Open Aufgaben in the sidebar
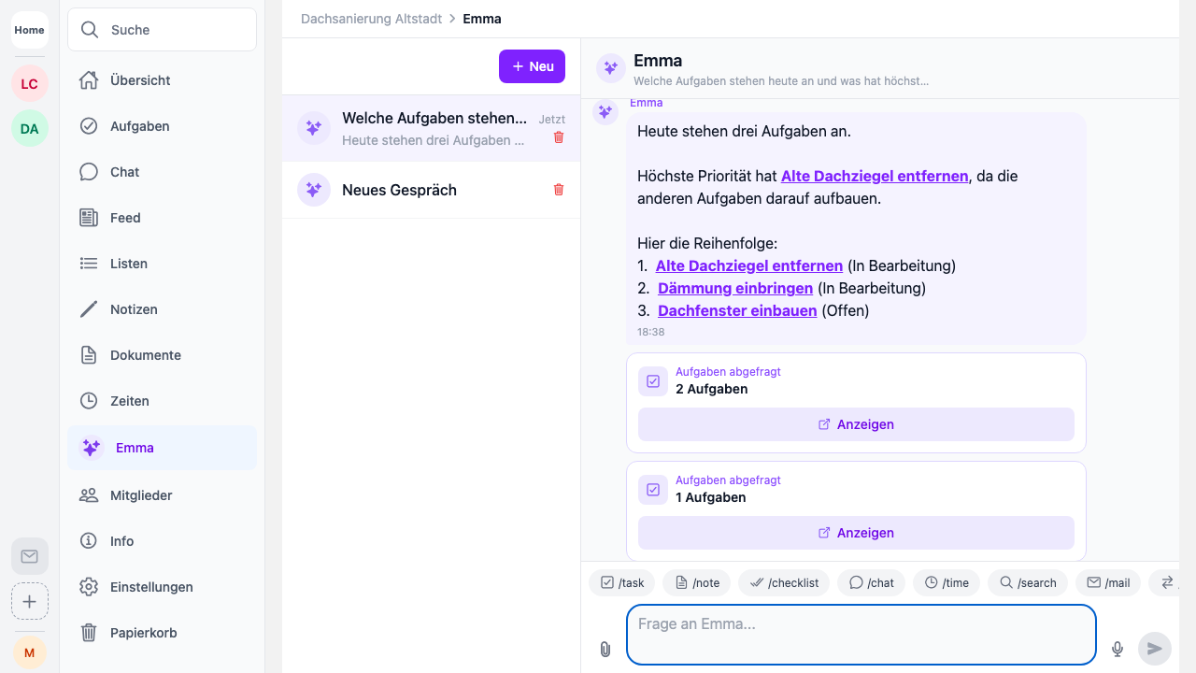The width and height of the screenshot is (1196, 673). click(x=139, y=126)
